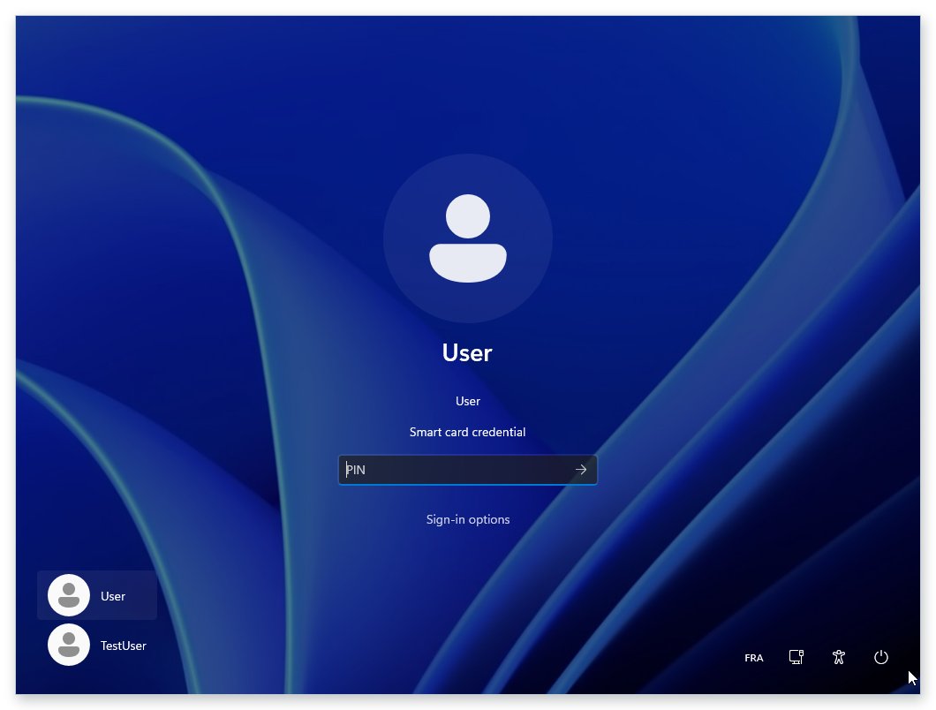Click the large profile picture in center
The image size is (936, 710).
tap(467, 238)
